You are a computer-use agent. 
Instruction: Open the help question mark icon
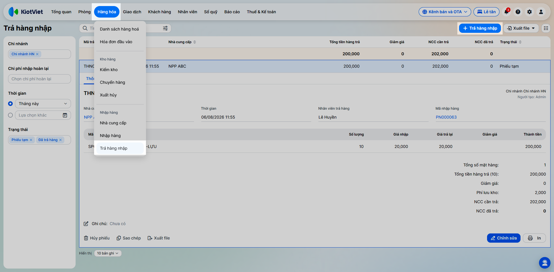[x=518, y=12]
